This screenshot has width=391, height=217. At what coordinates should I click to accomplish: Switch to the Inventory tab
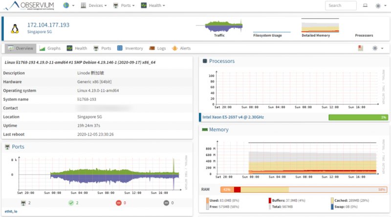point(130,48)
